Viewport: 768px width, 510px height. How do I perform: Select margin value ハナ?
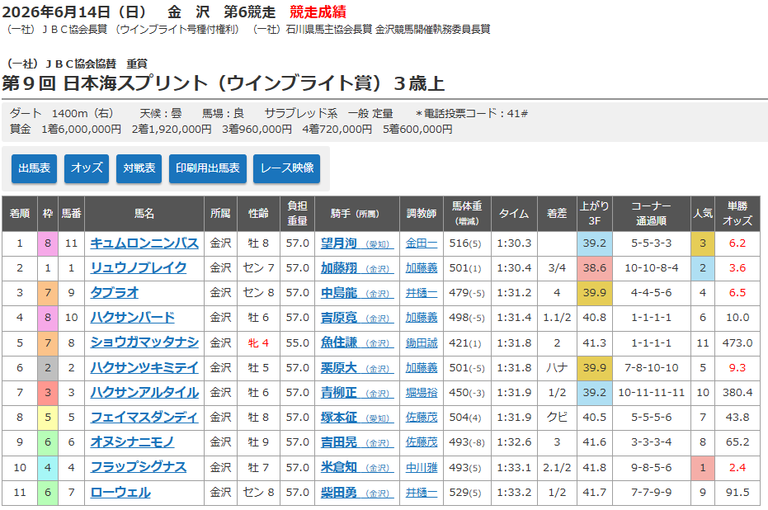point(557,367)
